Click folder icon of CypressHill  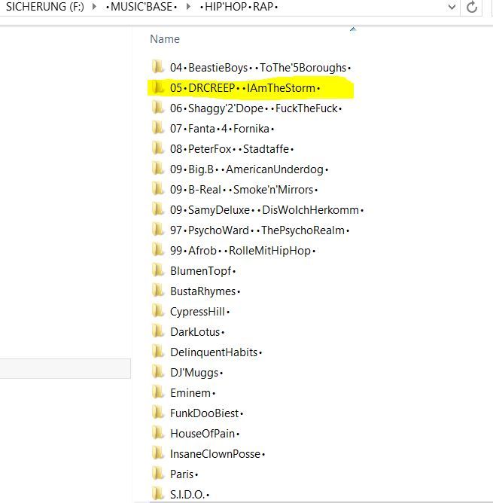pyautogui.click(x=158, y=310)
